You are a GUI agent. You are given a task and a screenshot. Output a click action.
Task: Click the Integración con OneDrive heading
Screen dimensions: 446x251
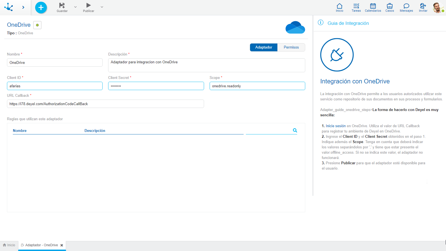[355, 81]
